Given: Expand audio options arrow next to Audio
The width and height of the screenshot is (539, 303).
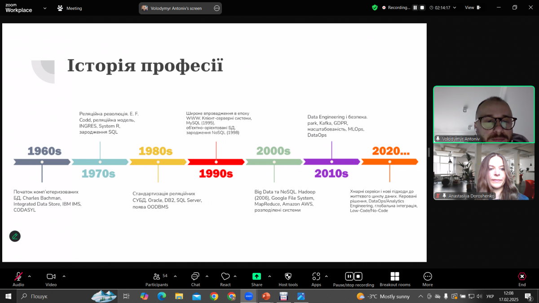Looking at the screenshot, I should point(30,276).
